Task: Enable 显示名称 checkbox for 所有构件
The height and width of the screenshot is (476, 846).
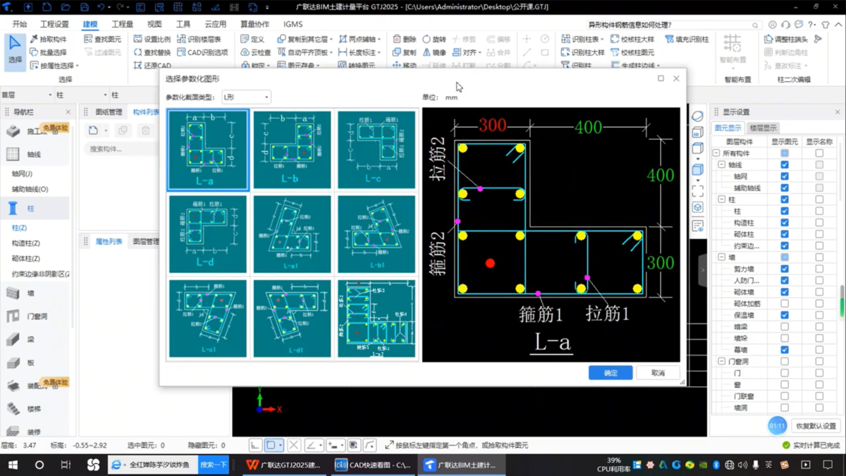Action: (819, 153)
